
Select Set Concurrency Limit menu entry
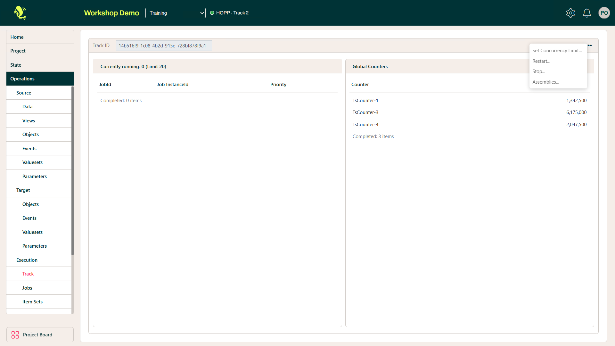point(557,51)
